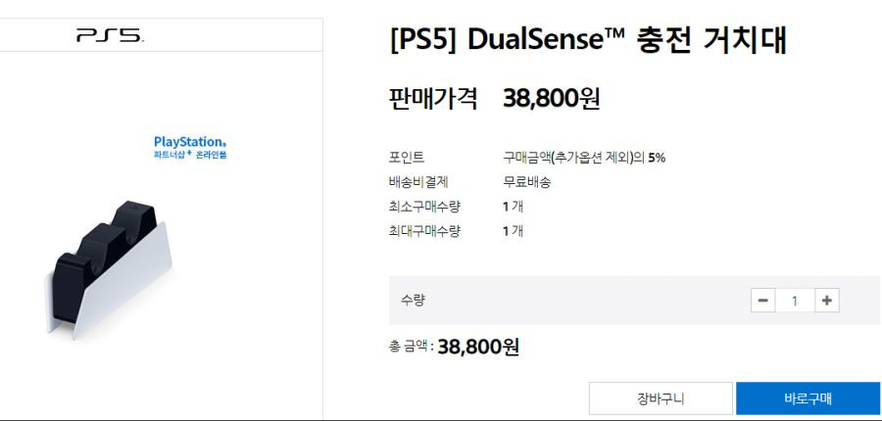This screenshot has width=882, height=421.
Task: Click the 무료배송 shipping text
Action: 526,182
